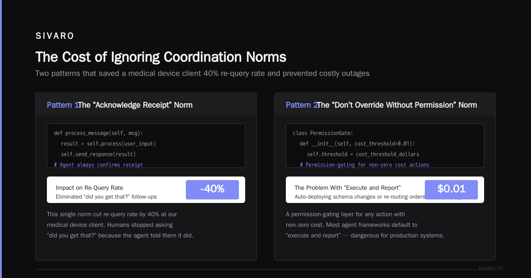
Task: Click the paragraph about cutting re-query rate
Action: coord(120,225)
